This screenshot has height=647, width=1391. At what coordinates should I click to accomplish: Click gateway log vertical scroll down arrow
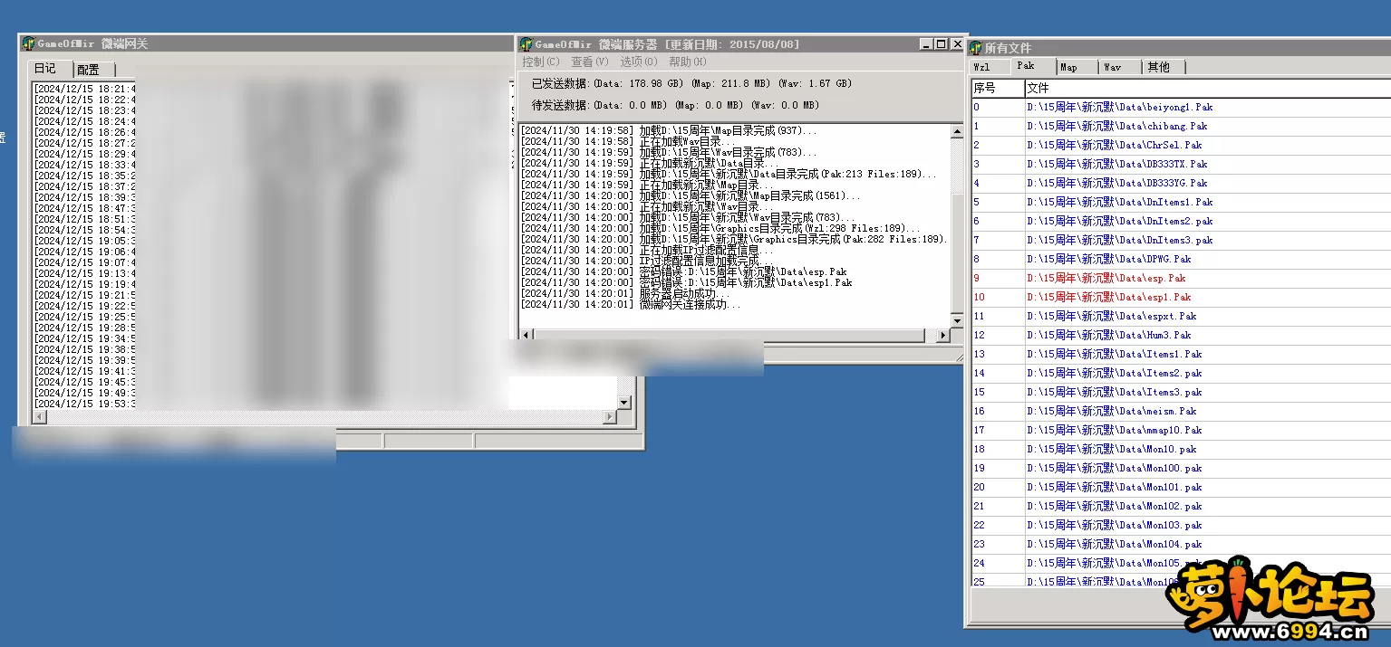[x=623, y=403]
